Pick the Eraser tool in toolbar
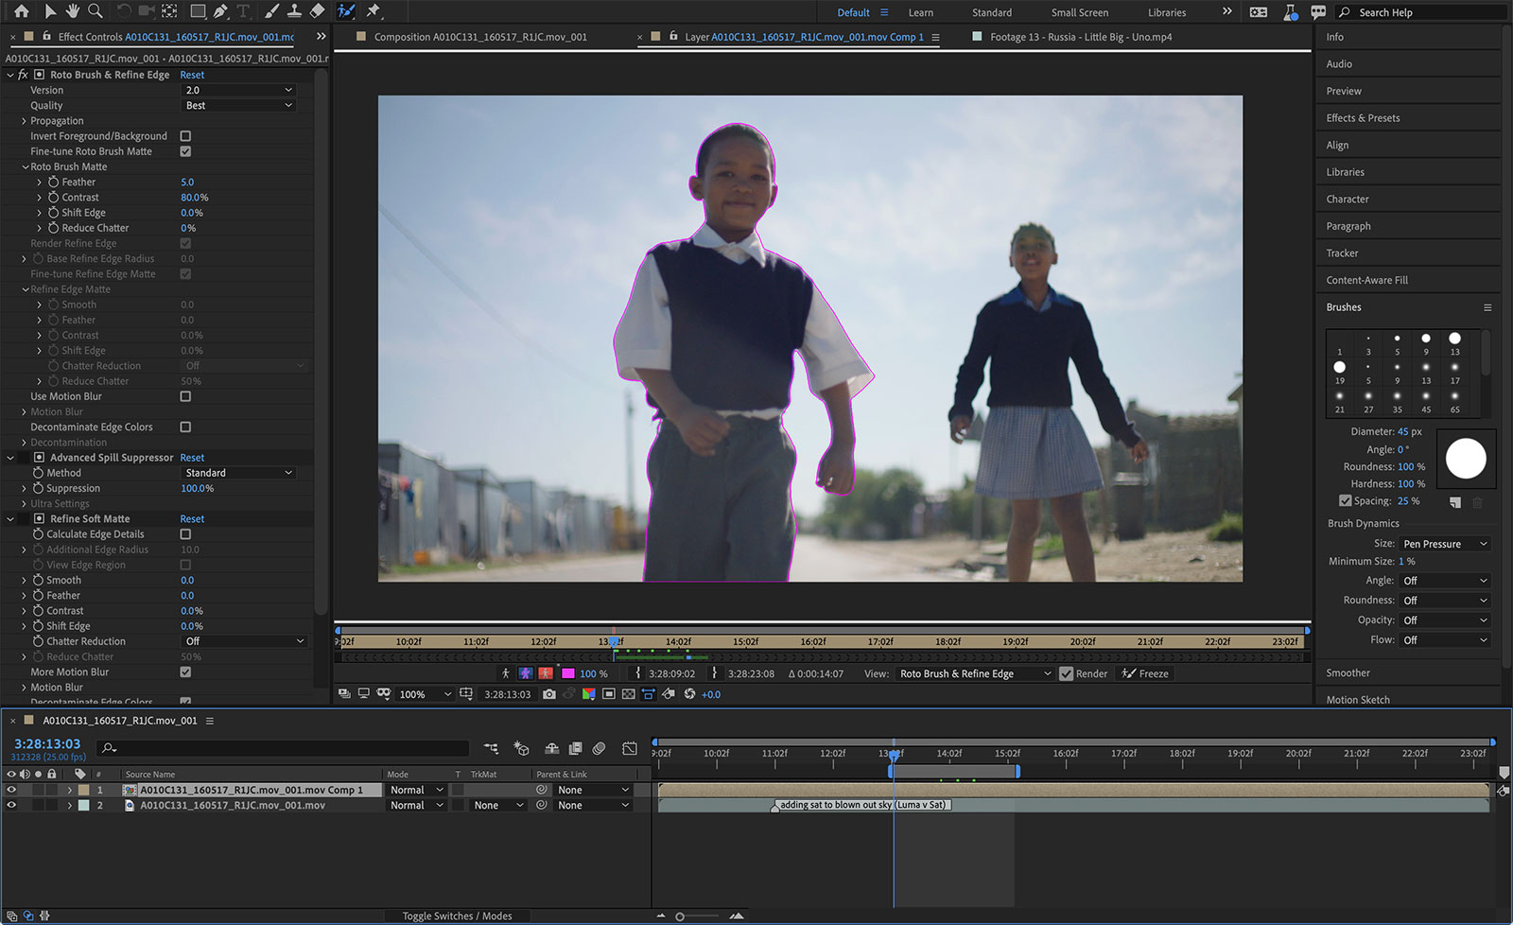 (x=318, y=11)
